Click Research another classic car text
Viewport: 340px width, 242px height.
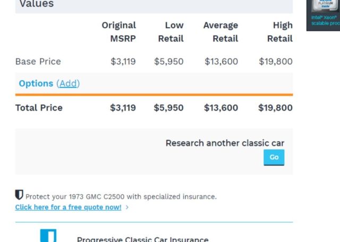coord(225,143)
